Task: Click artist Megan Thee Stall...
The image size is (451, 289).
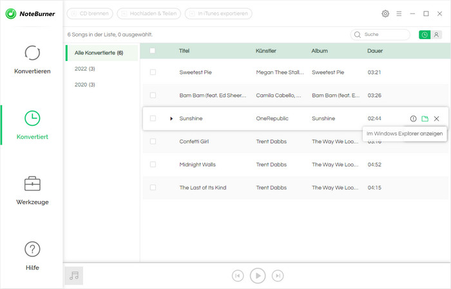Action: pos(280,72)
